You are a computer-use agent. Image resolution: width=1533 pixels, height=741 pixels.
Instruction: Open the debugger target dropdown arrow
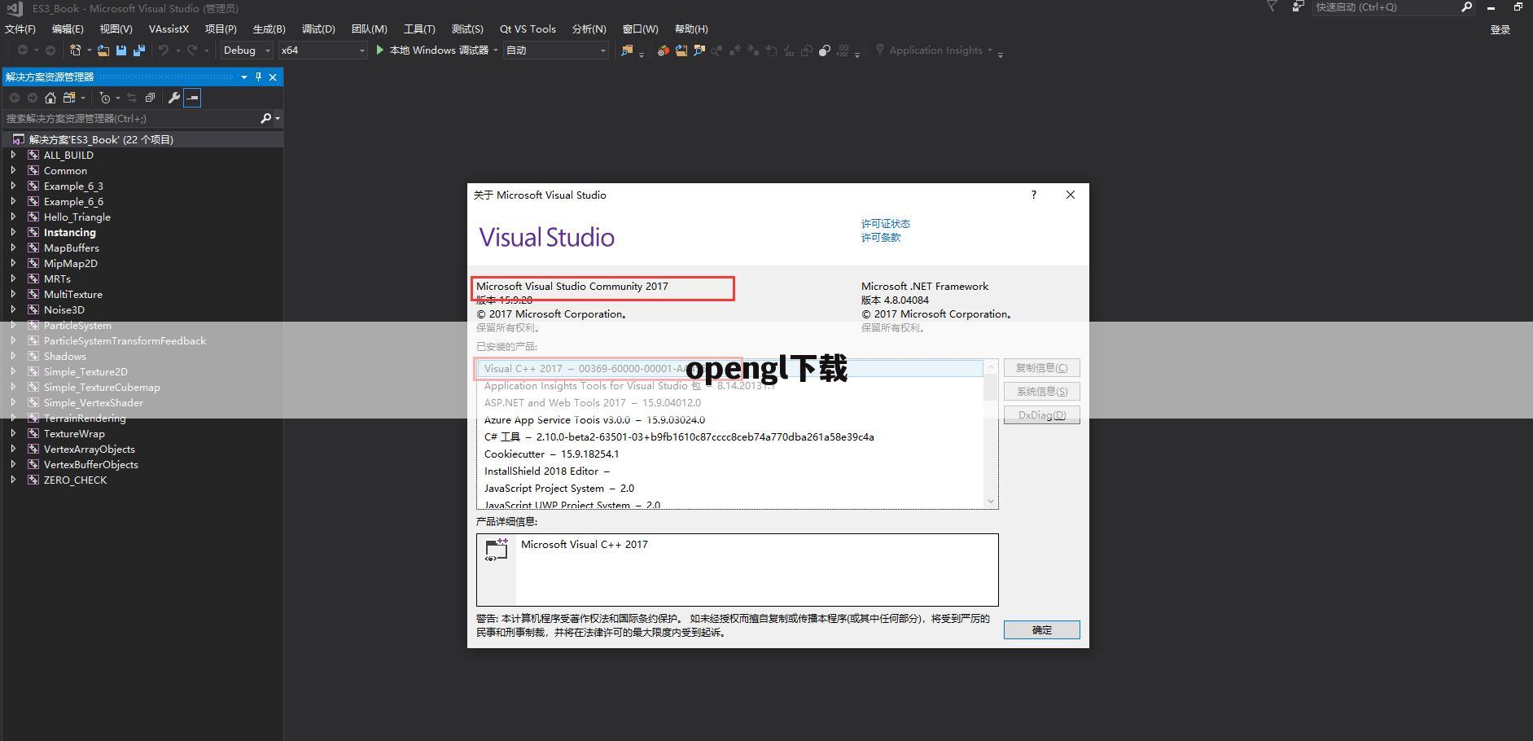(x=495, y=50)
